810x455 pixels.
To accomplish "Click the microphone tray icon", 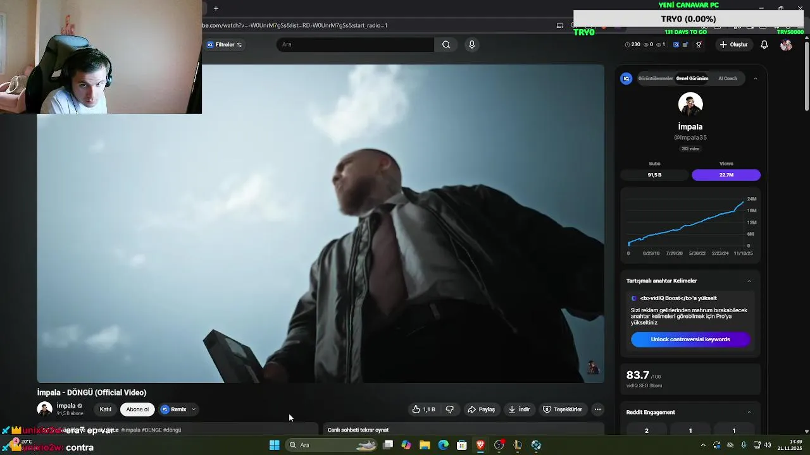I will [x=744, y=445].
